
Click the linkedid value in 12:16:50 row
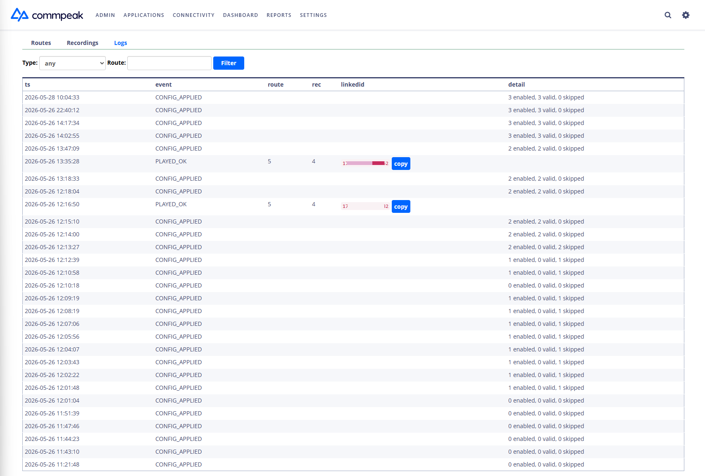tap(365, 206)
